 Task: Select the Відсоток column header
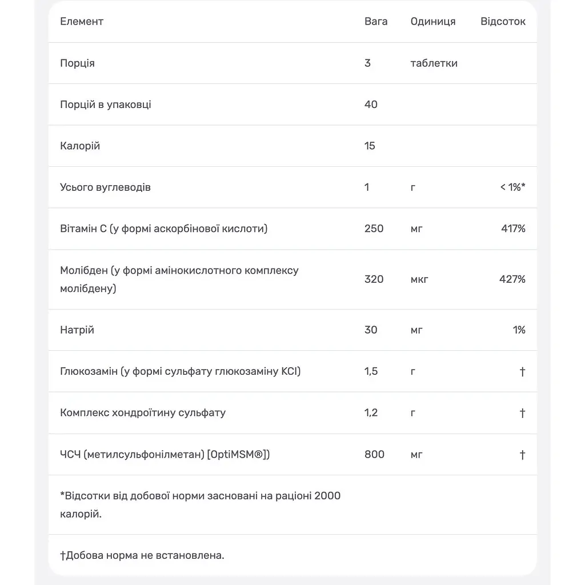tap(503, 21)
